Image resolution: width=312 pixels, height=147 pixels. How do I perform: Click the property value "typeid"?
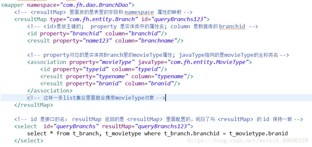[x=96, y=69]
